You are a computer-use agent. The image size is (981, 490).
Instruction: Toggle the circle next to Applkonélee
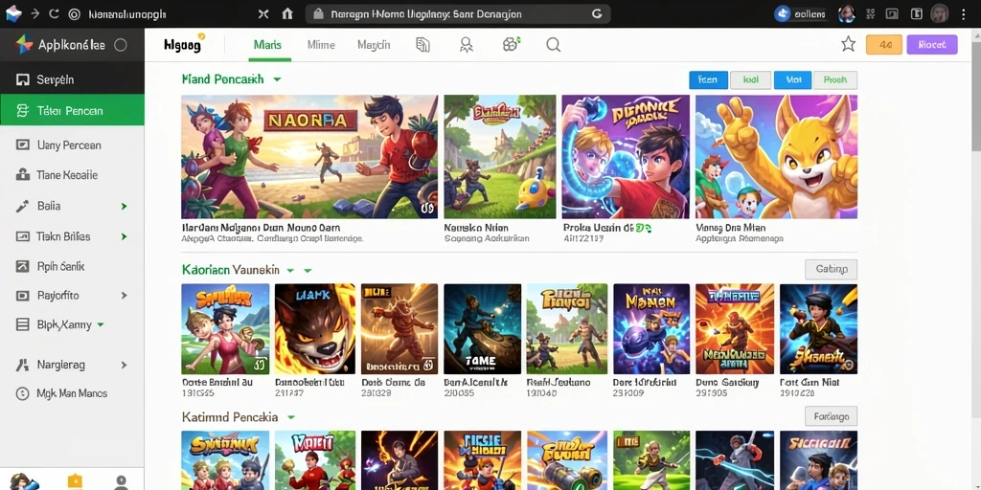pos(121,45)
